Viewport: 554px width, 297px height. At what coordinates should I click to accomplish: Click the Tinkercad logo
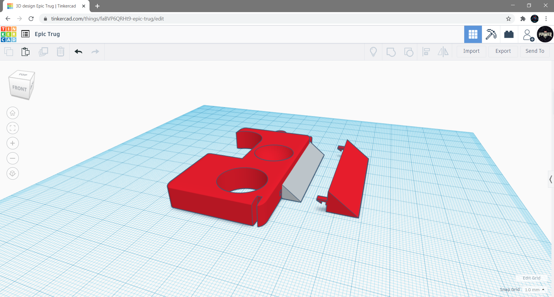[9, 34]
